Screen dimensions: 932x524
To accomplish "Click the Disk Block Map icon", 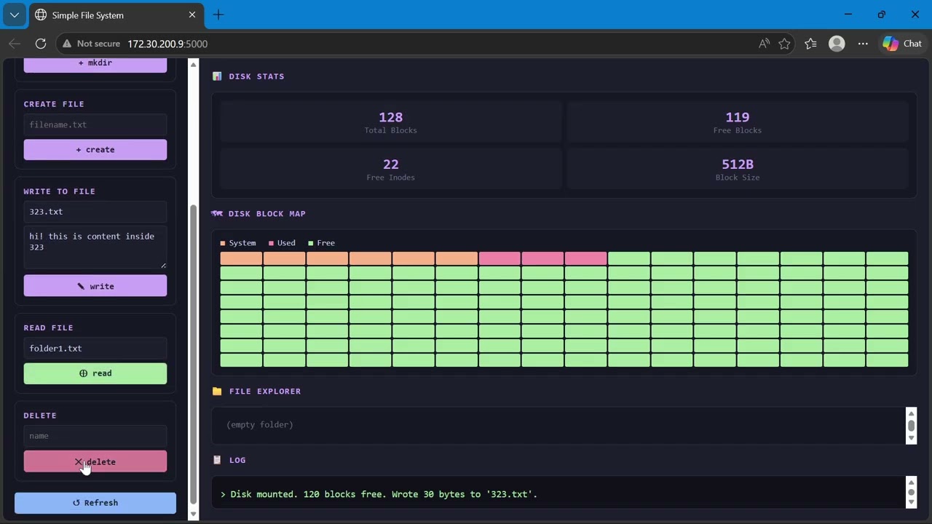I will point(217,213).
